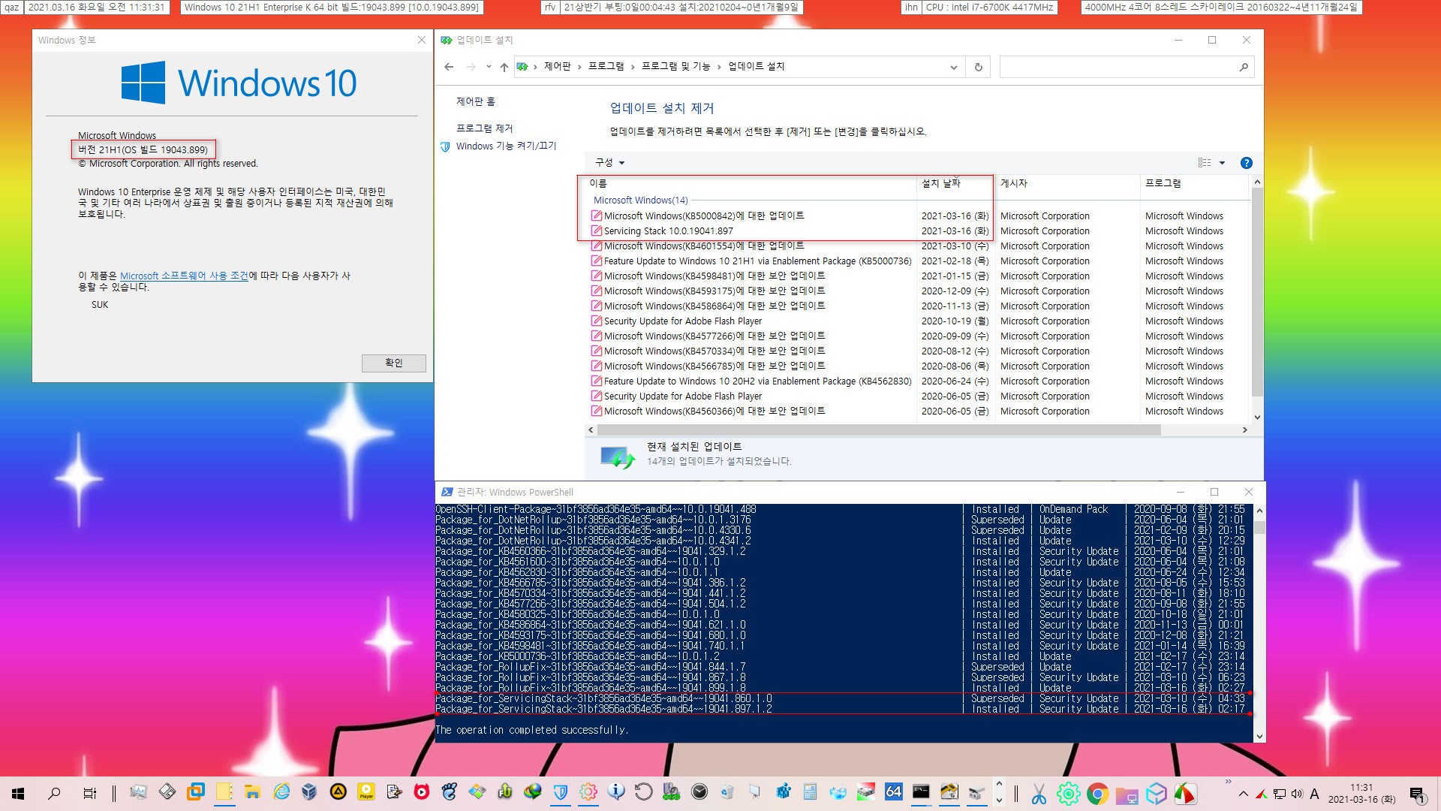
Task: Click the search box in update window
Action: [x=1118, y=67]
